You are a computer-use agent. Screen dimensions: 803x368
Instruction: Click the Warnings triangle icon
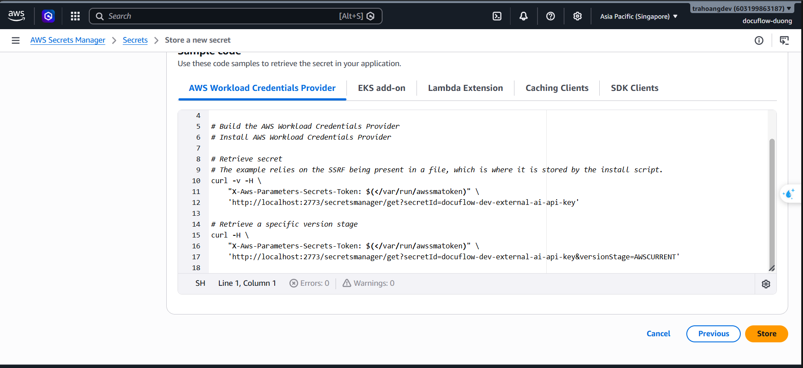pyautogui.click(x=347, y=283)
